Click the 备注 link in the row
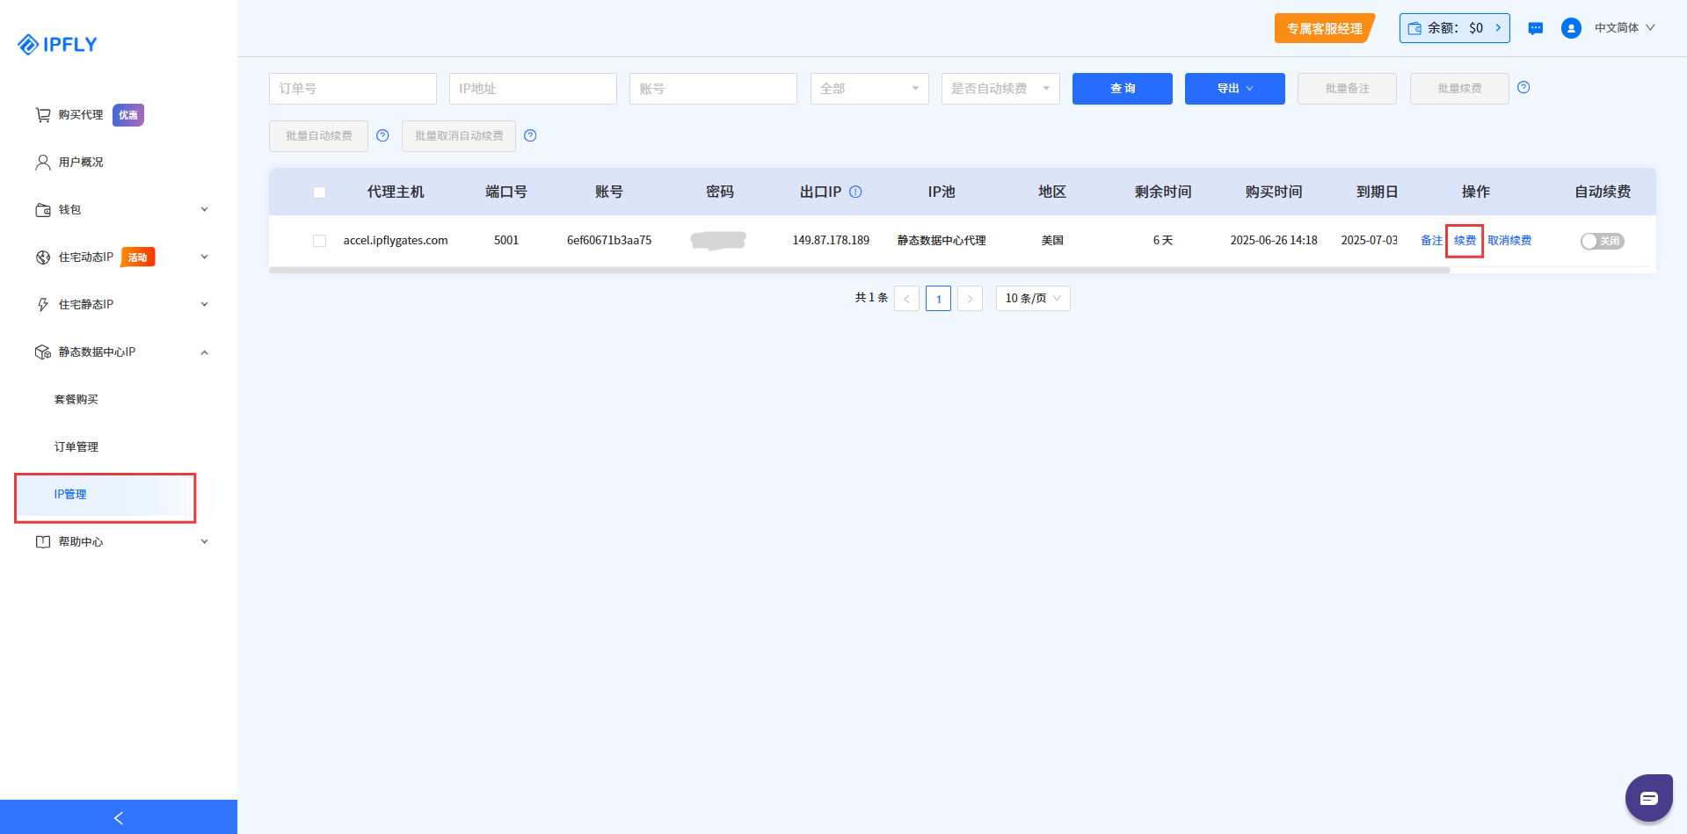Screen dimensions: 1687x834 coord(1431,241)
